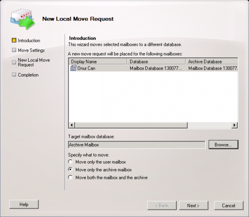The width and height of the screenshot is (249, 217).
Task: Click the scroll left arrow of mailbox list
Action: [72, 125]
